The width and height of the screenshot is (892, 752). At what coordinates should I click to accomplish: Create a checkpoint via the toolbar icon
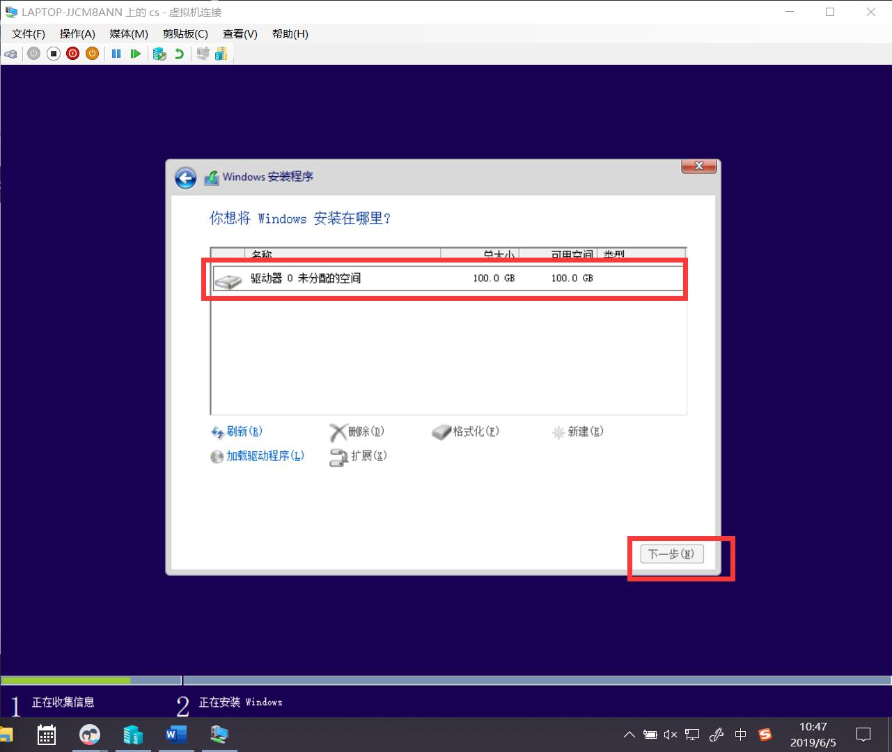(x=159, y=54)
